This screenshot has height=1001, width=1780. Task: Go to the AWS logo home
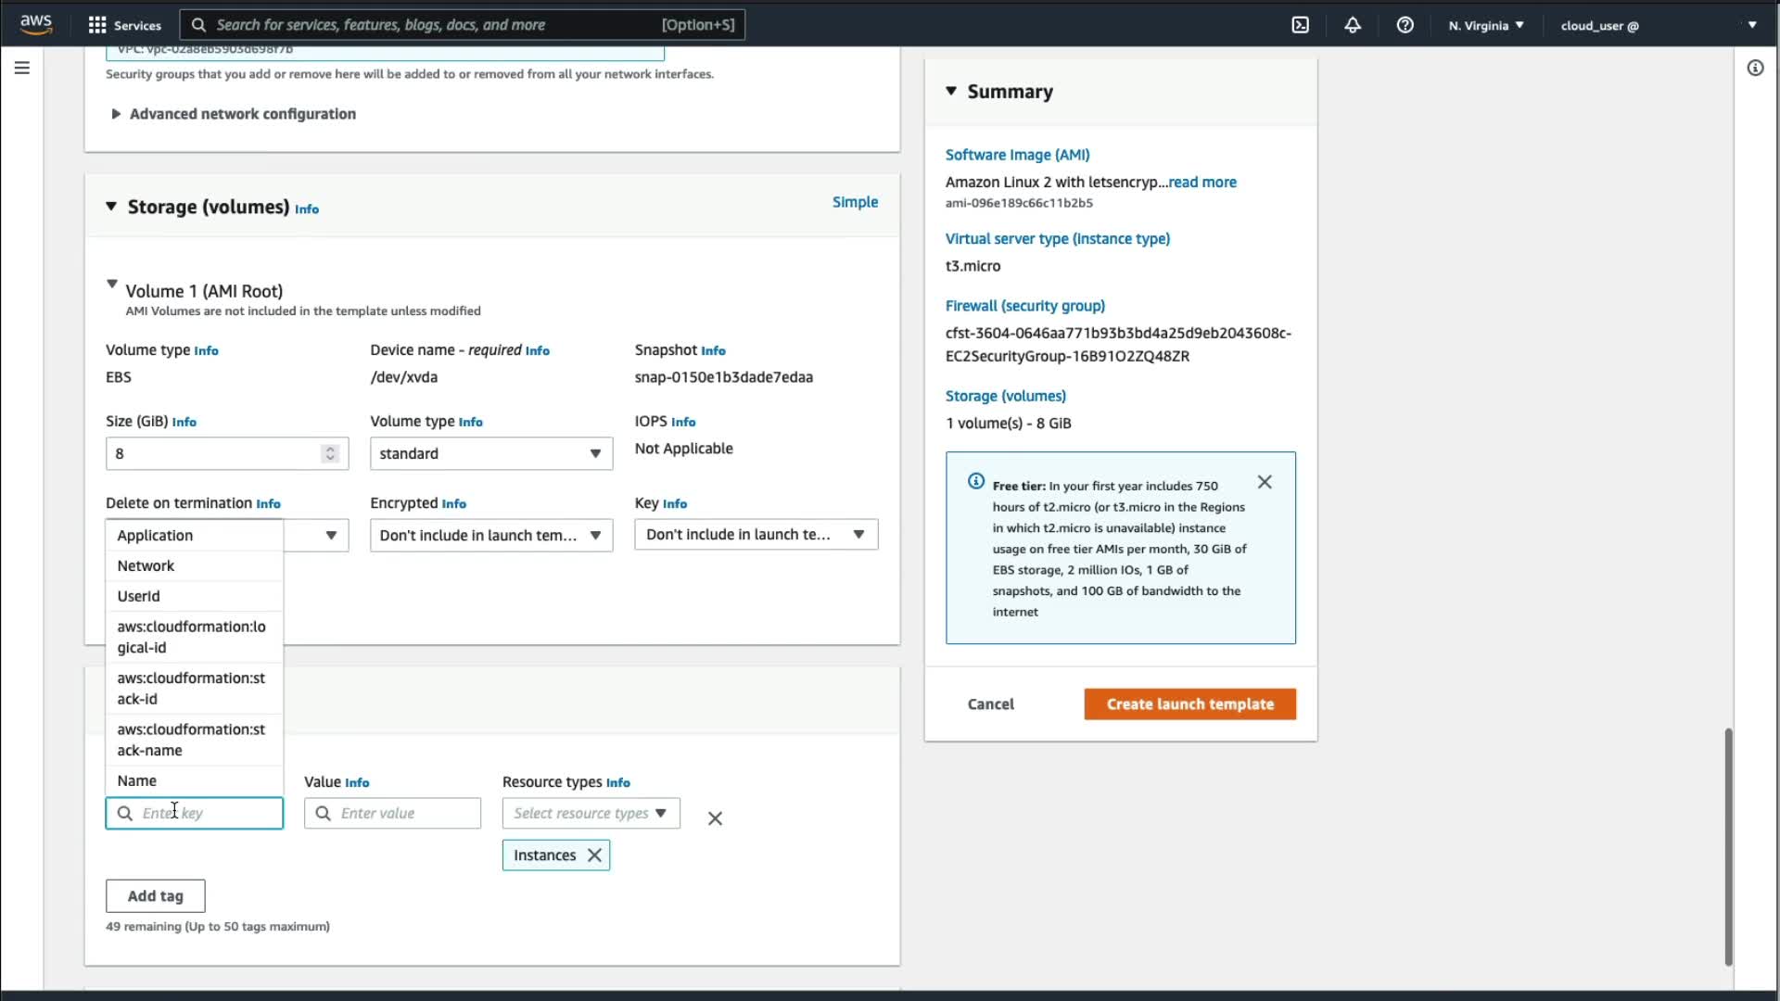click(36, 24)
